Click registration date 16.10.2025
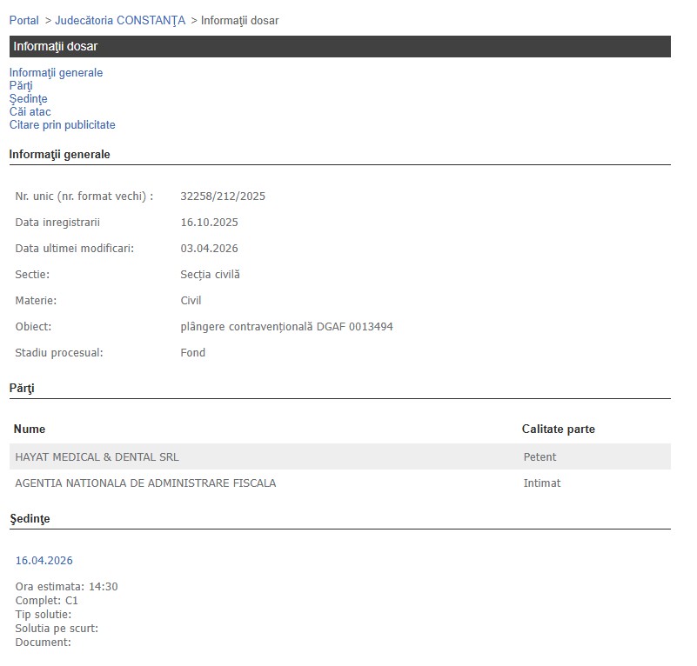697x666 pixels. pyautogui.click(x=209, y=223)
